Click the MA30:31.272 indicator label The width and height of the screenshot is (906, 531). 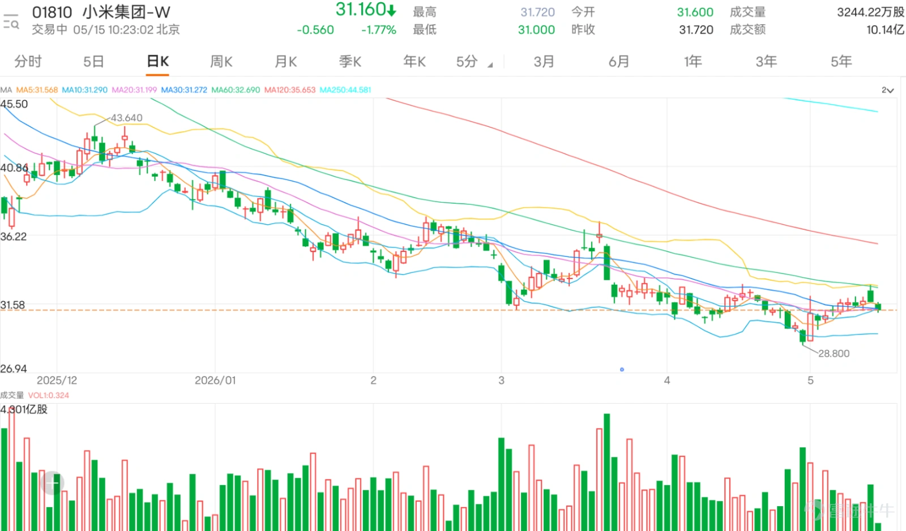pos(184,90)
